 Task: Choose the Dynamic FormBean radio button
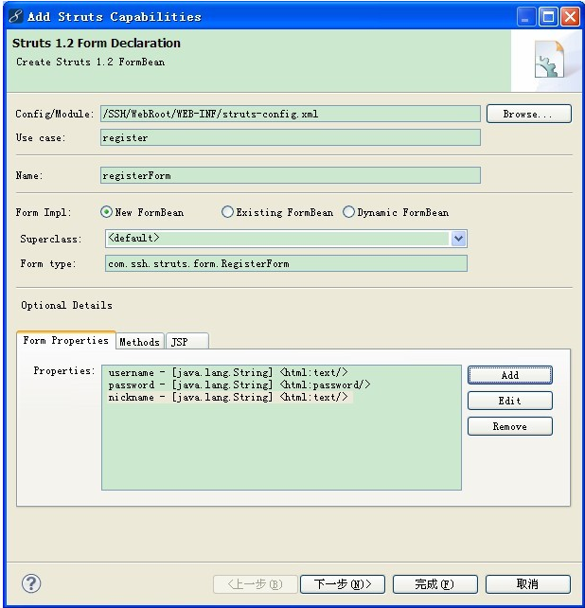(x=348, y=212)
